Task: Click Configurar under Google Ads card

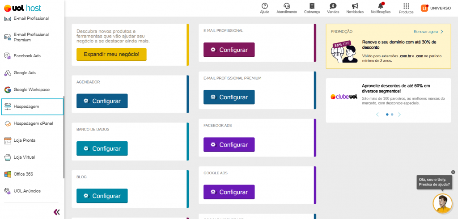Action: 229,192
